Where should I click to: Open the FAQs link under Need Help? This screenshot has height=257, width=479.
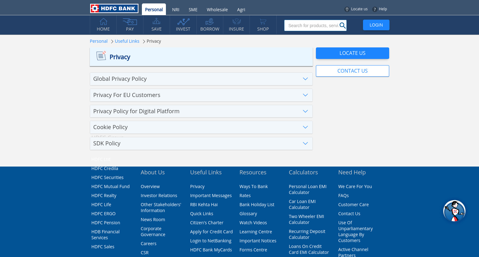[x=344, y=196]
